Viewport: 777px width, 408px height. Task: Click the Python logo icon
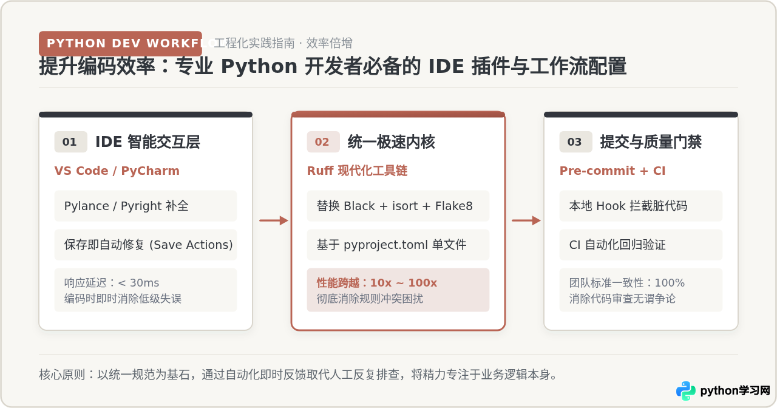pyautogui.click(x=686, y=391)
